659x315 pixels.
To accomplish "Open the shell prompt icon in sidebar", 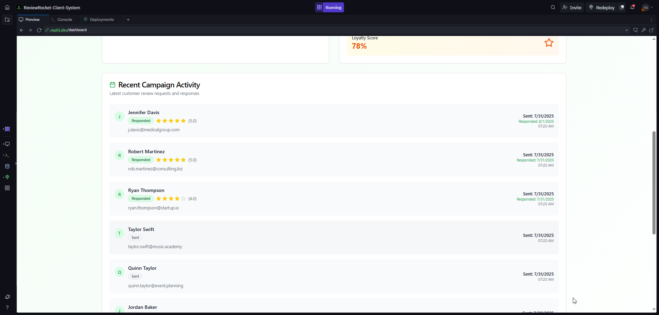I will 7,156.
